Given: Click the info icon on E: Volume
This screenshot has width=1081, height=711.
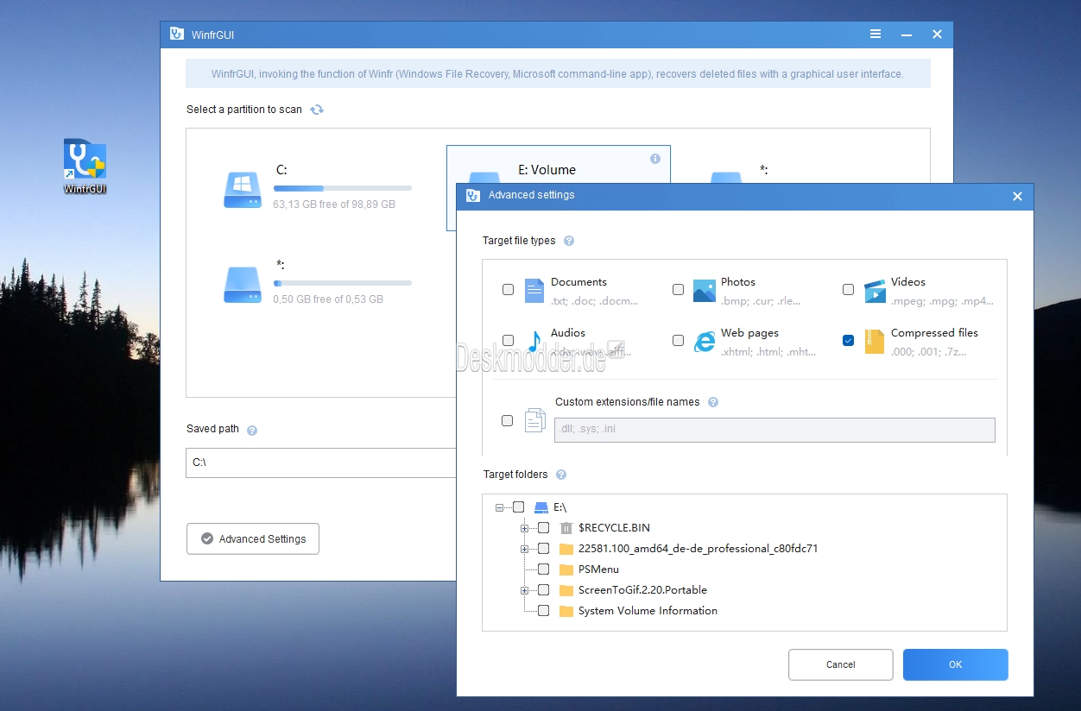Looking at the screenshot, I should click(x=654, y=159).
